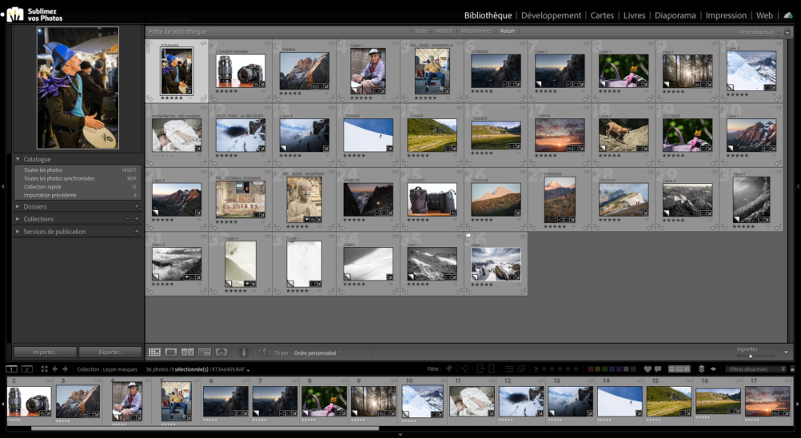Open the second window display button 2
The height and width of the screenshot is (438, 801).
tap(26, 369)
